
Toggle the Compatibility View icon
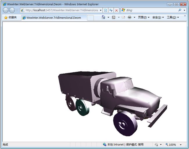coord(106,10)
